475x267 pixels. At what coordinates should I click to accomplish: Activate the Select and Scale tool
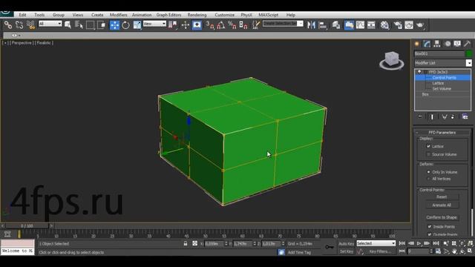click(x=137, y=24)
